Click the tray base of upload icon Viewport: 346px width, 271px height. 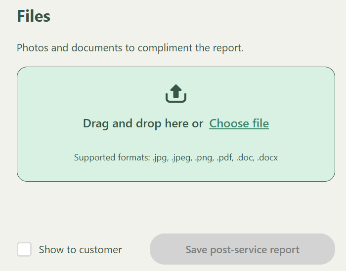click(176, 100)
